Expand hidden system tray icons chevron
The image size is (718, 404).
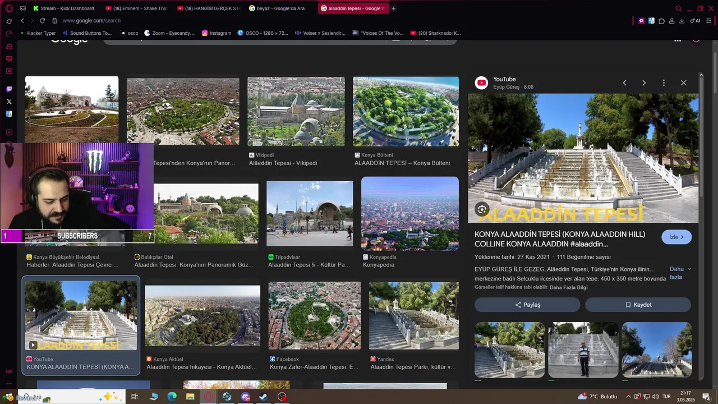[628, 397]
